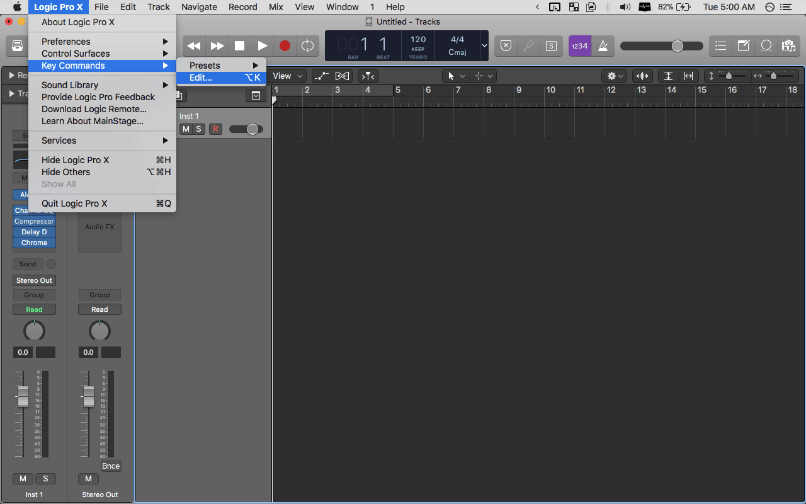Open the List Editors panel
Screen dimensions: 806x504
pyautogui.click(x=721, y=46)
